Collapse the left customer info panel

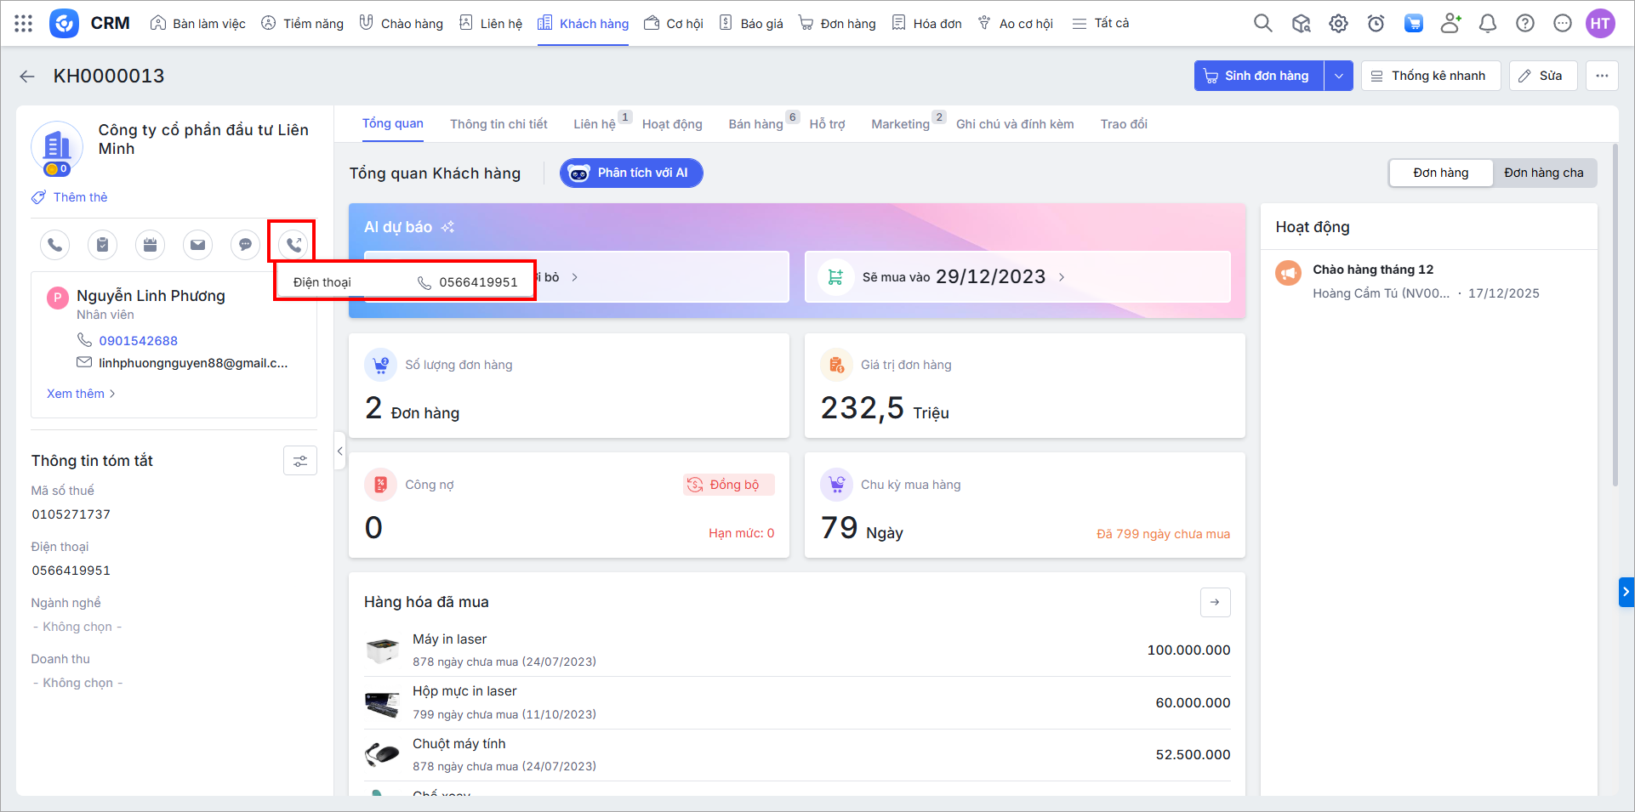[339, 451]
